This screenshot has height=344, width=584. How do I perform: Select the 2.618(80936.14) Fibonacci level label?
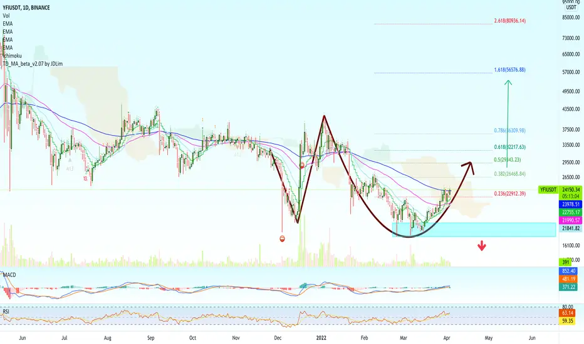click(510, 21)
